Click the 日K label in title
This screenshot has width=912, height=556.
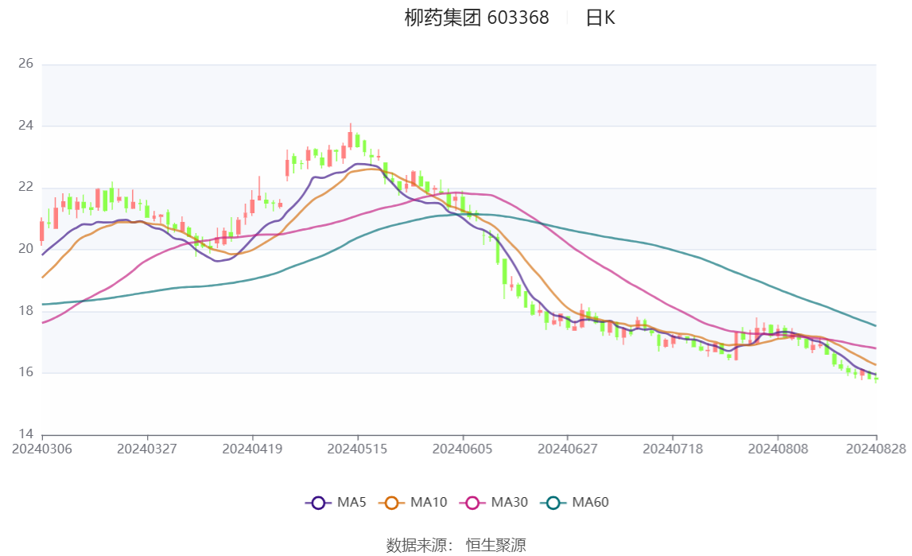click(x=600, y=18)
